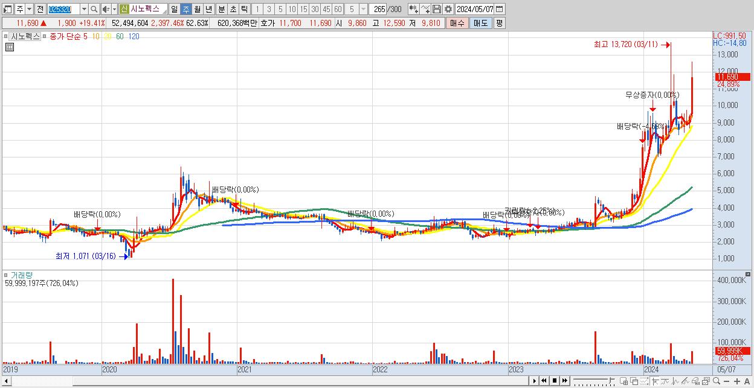Click the crosshair cursor tool icon
The height and width of the screenshot is (388, 754).
point(655,381)
